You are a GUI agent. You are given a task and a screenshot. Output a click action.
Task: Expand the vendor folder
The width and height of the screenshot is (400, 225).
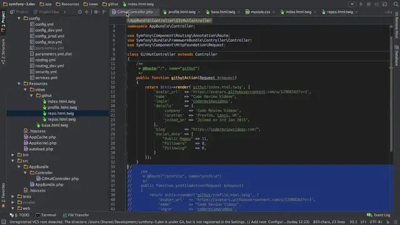point(12,202)
